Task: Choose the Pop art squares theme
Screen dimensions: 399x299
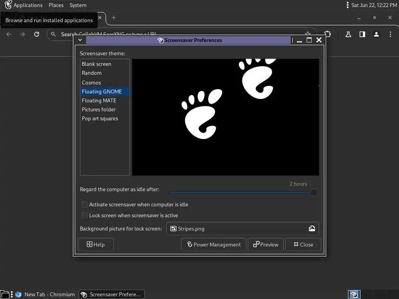Action: [104, 118]
